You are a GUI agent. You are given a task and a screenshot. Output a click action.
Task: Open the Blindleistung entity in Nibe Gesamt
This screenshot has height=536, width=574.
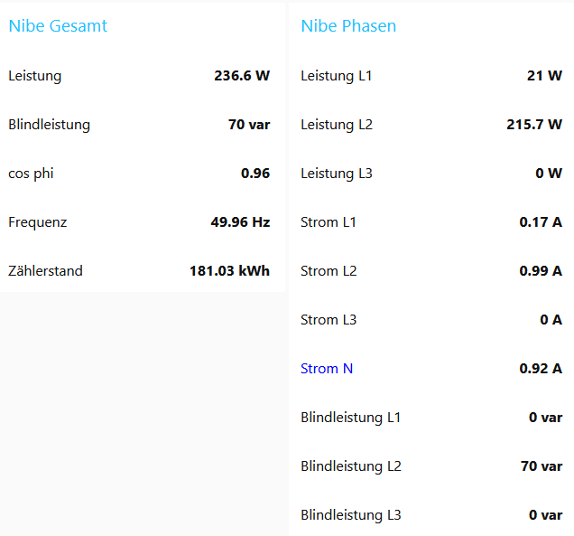[50, 125]
